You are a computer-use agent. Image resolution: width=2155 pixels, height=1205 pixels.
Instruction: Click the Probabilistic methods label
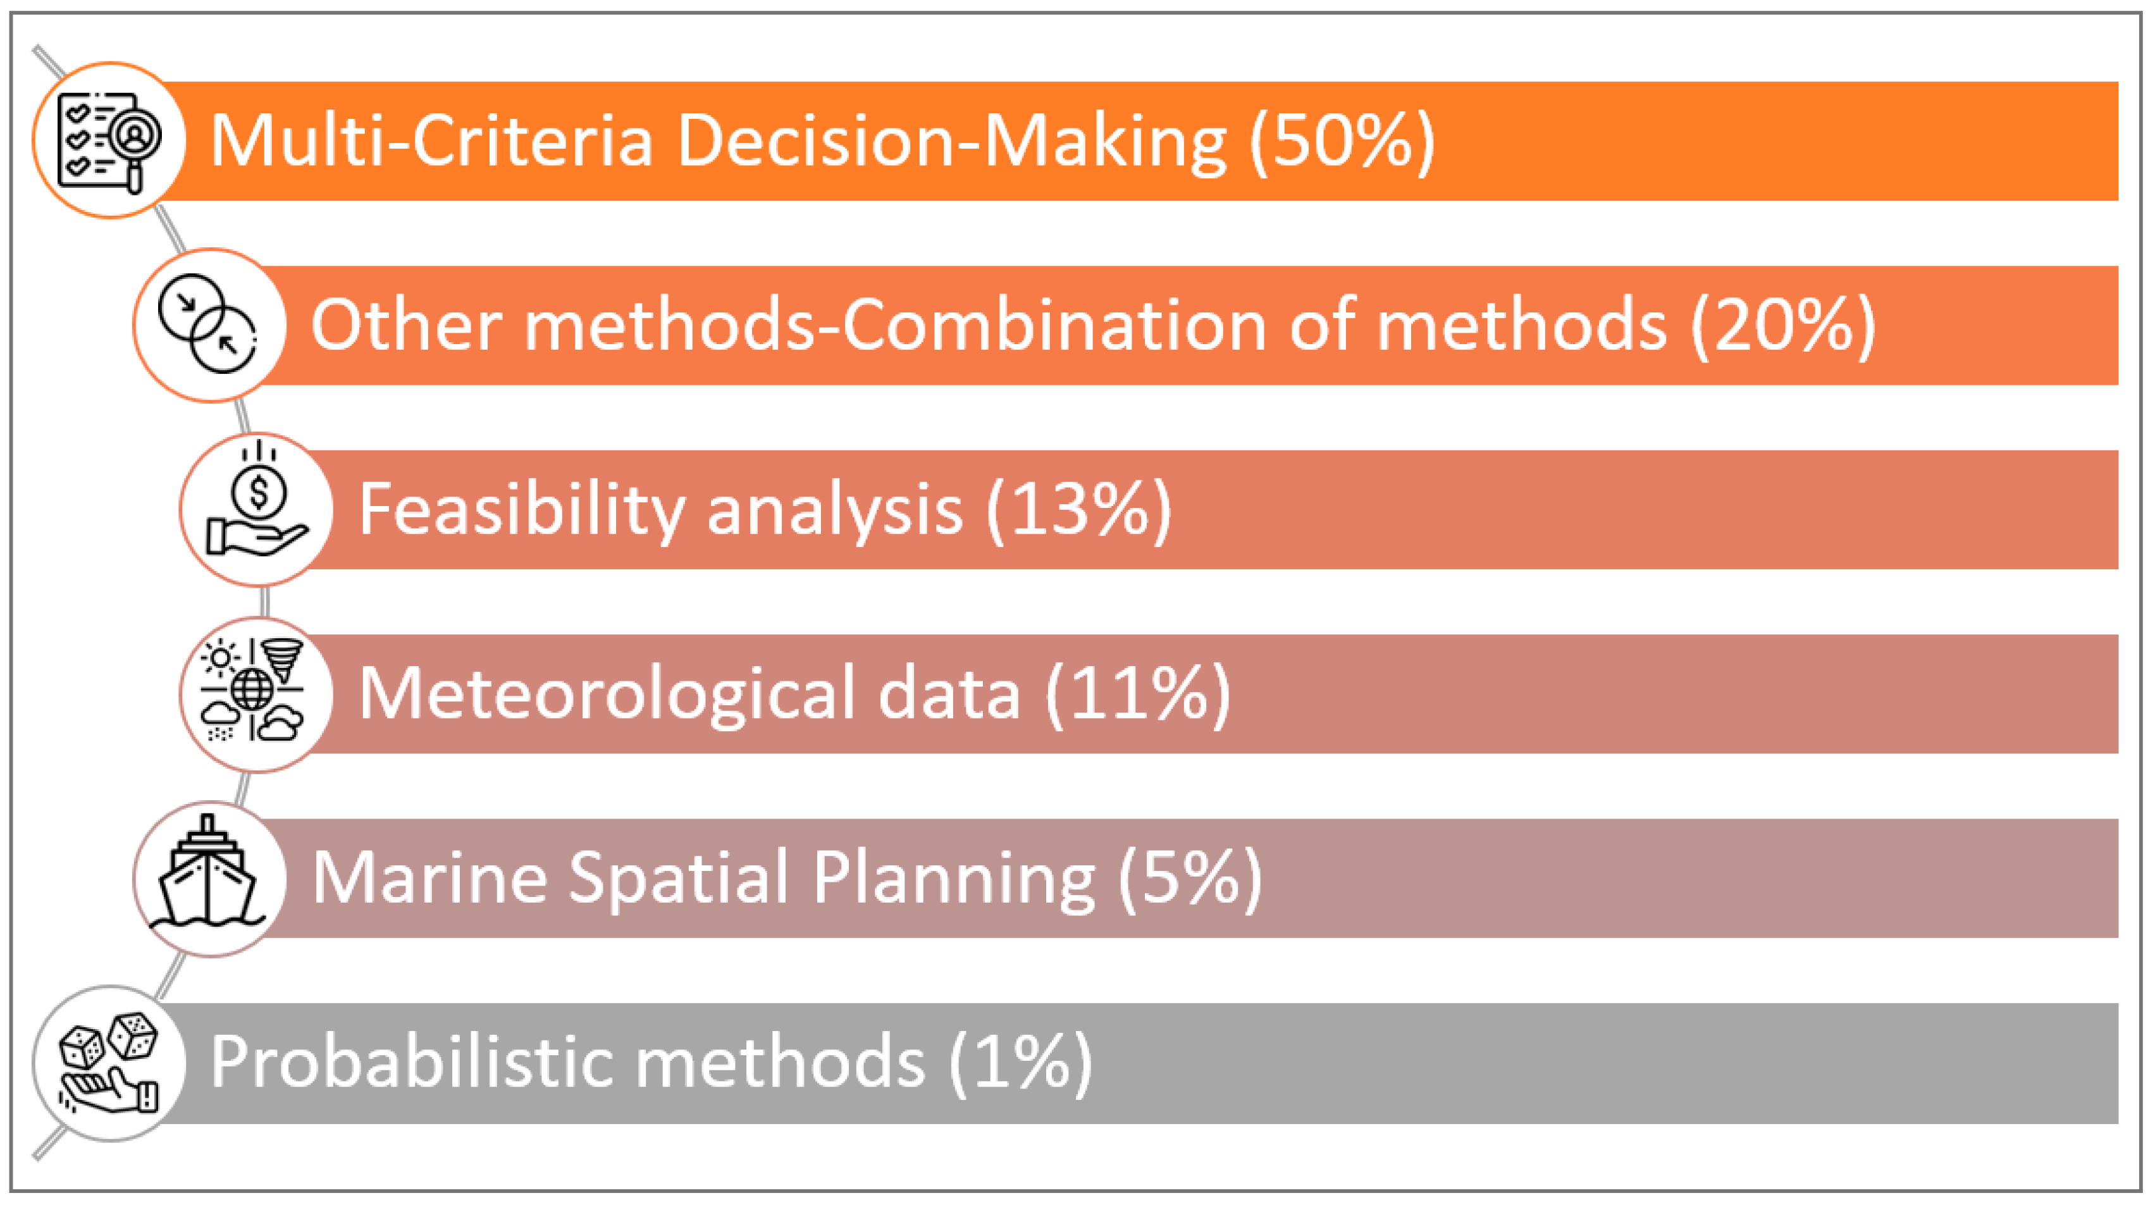[567, 1063]
